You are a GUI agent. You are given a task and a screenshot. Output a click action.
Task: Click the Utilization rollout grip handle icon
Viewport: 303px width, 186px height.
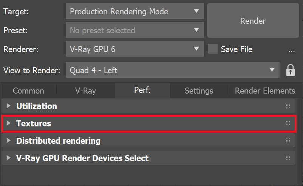[x=288, y=106]
